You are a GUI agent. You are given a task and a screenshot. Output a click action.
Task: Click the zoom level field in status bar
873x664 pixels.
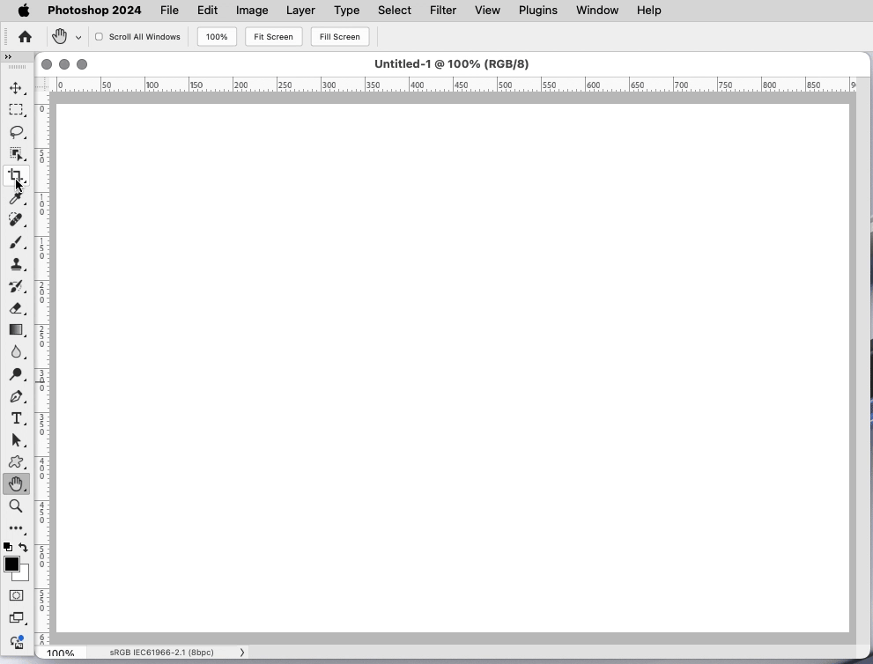tap(60, 653)
